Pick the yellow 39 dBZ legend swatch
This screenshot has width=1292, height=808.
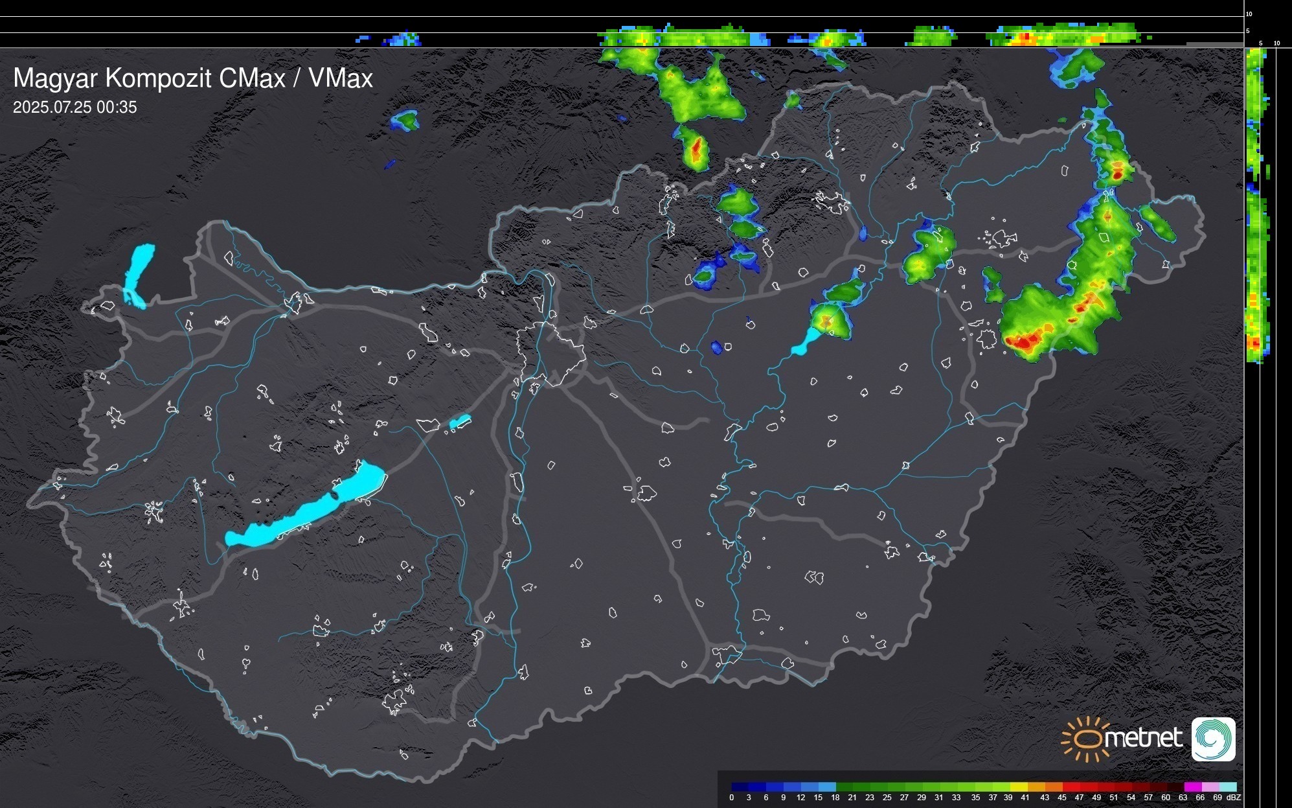point(1018,787)
